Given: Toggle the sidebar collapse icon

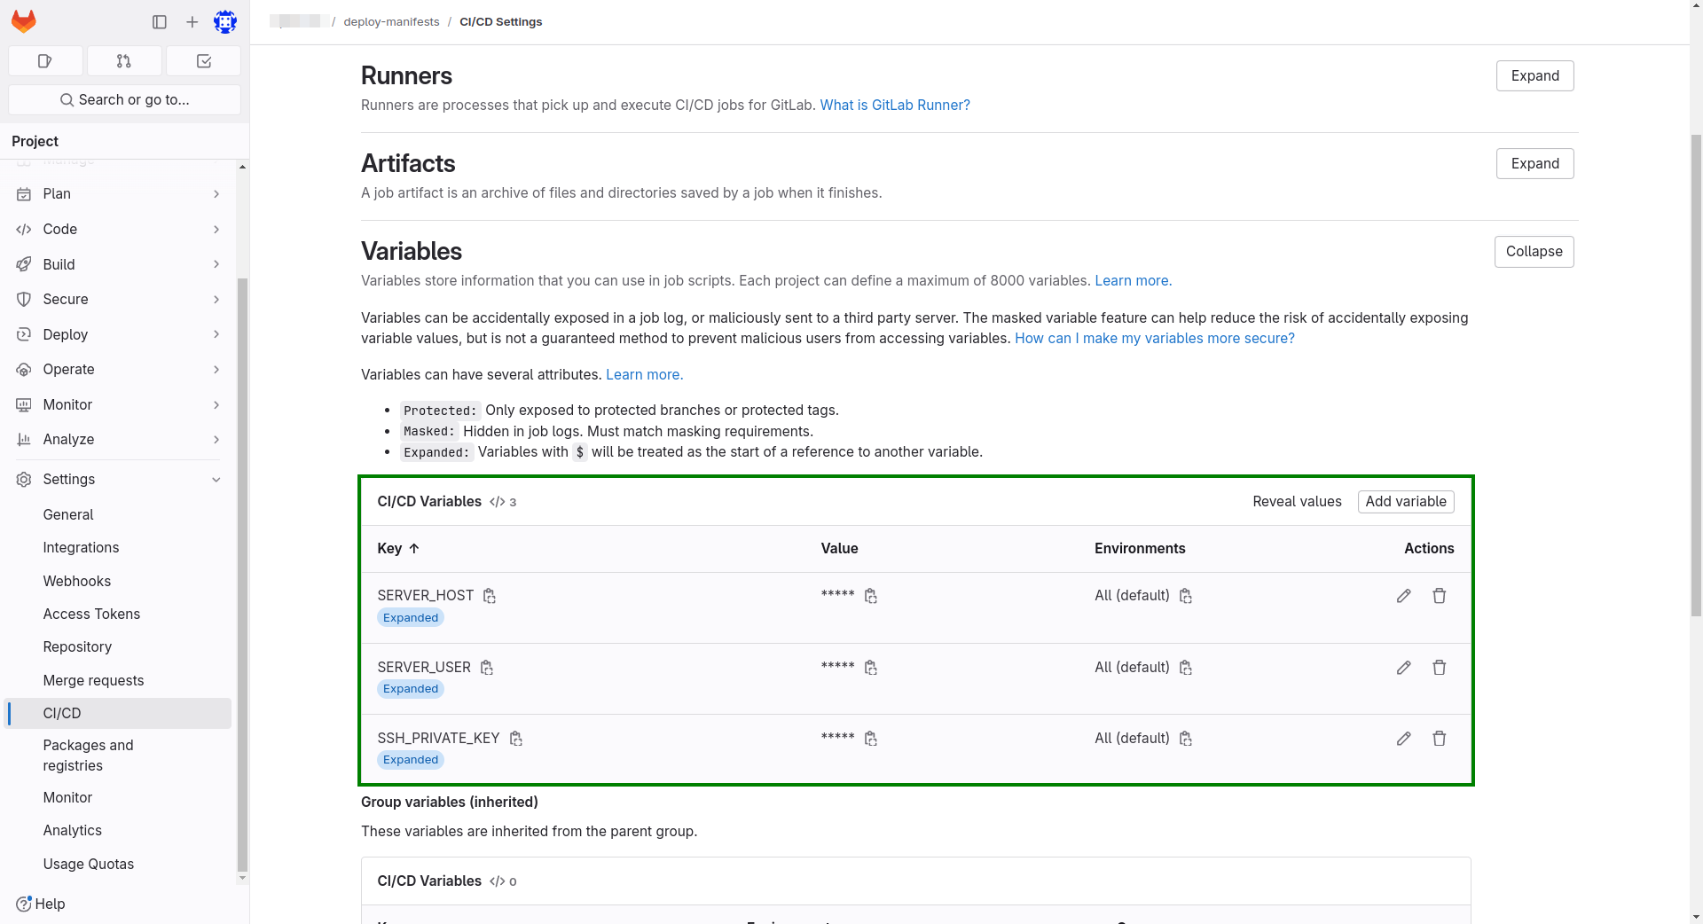Looking at the screenshot, I should click(x=160, y=22).
